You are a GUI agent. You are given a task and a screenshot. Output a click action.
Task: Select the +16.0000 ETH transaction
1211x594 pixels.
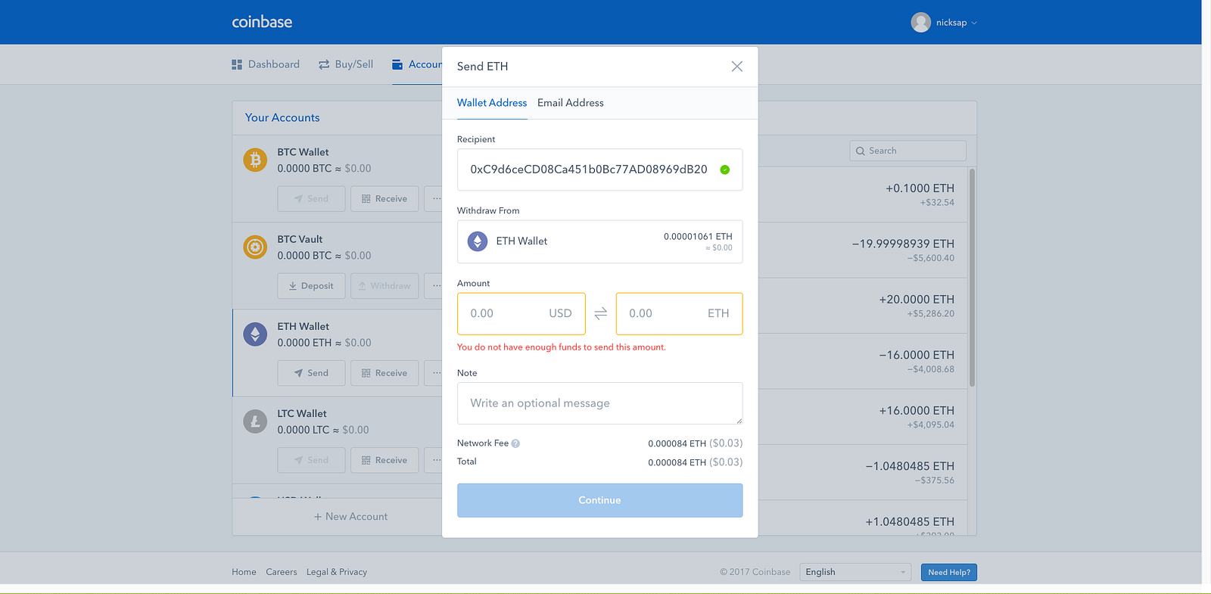[863, 417]
